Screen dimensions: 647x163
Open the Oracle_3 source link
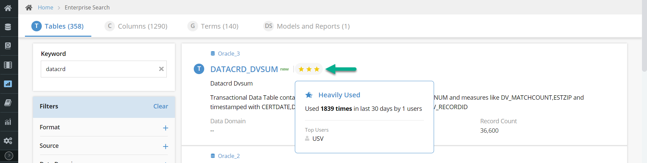tap(229, 54)
